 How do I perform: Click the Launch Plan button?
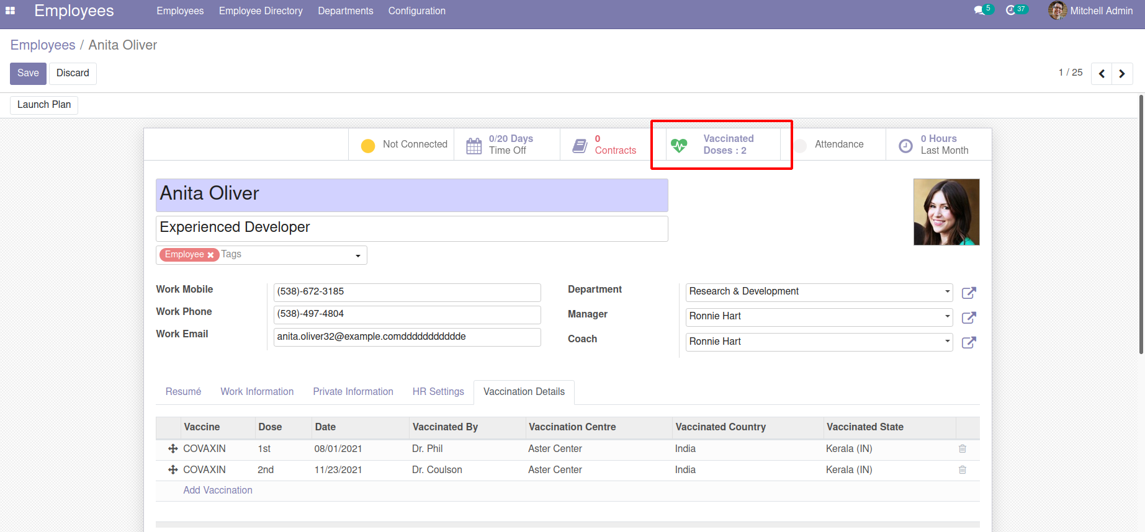(x=44, y=105)
